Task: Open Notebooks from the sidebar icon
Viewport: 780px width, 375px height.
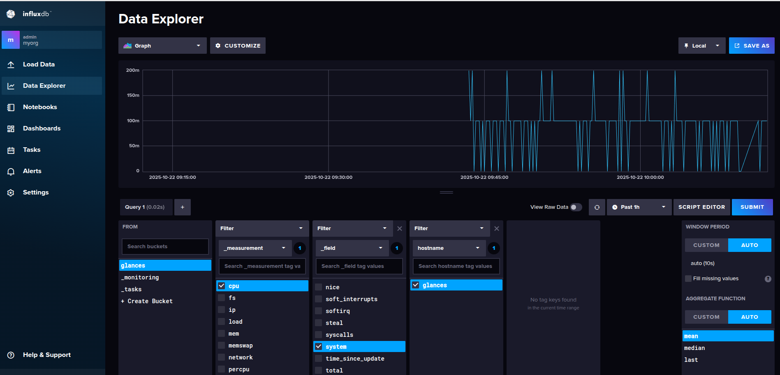Action: pyautogui.click(x=11, y=107)
